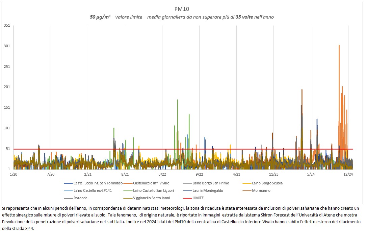Screen dimensions: 365x231
Task: Click the 12/24 x-axis date label
Action: click(348, 174)
